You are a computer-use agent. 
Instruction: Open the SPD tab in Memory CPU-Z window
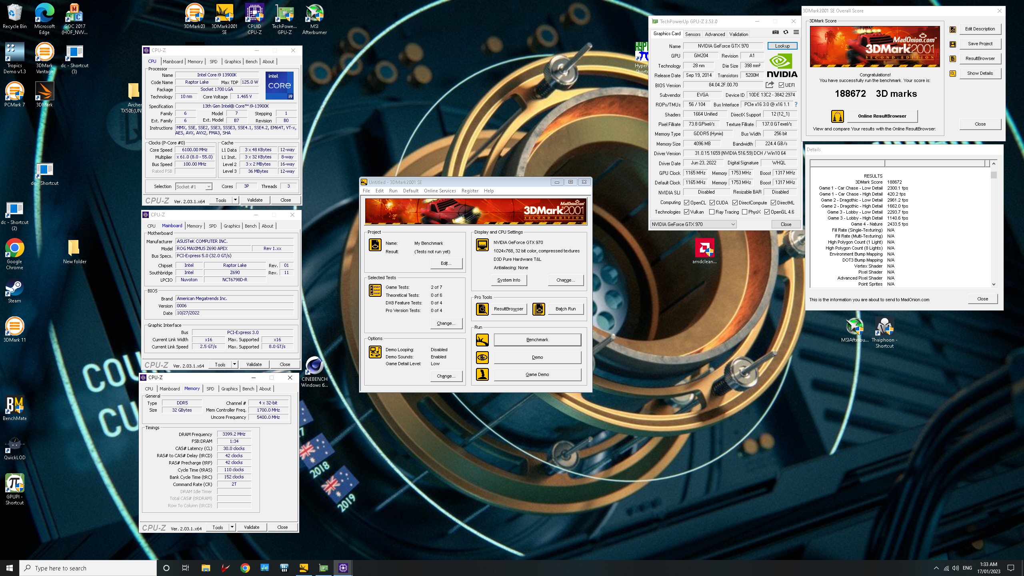[x=210, y=389]
